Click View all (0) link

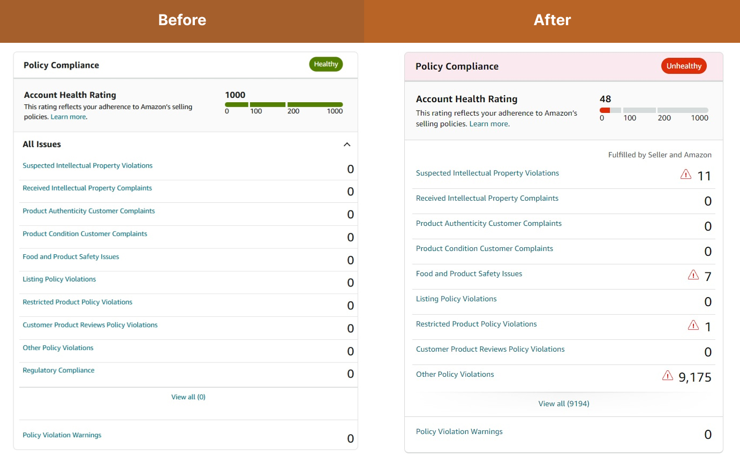coord(188,397)
